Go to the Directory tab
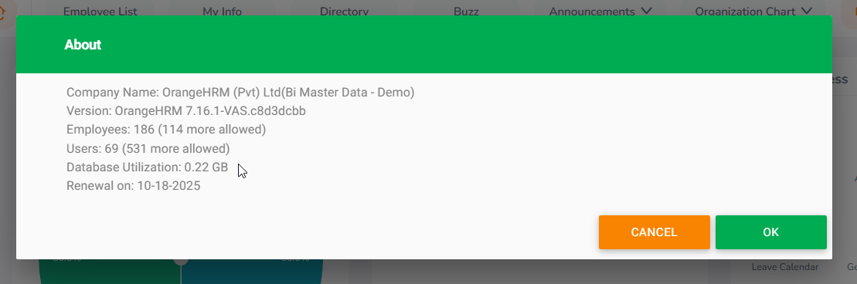 tap(345, 12)
